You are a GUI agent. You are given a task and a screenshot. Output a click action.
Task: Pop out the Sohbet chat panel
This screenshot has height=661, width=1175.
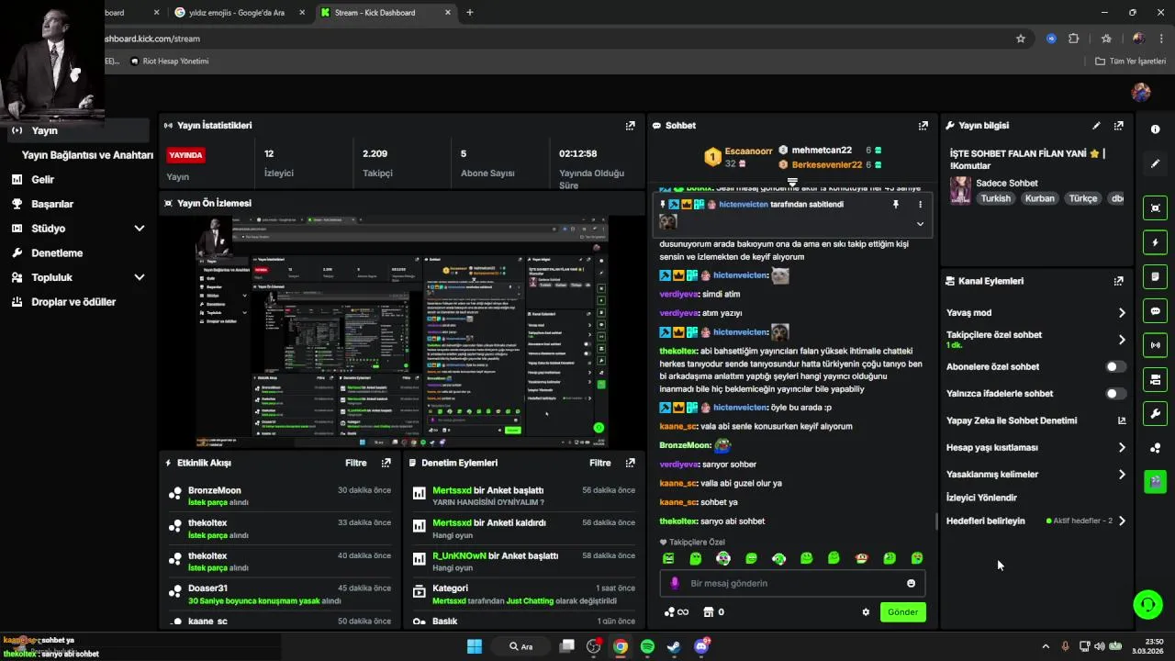pos(923,126)
